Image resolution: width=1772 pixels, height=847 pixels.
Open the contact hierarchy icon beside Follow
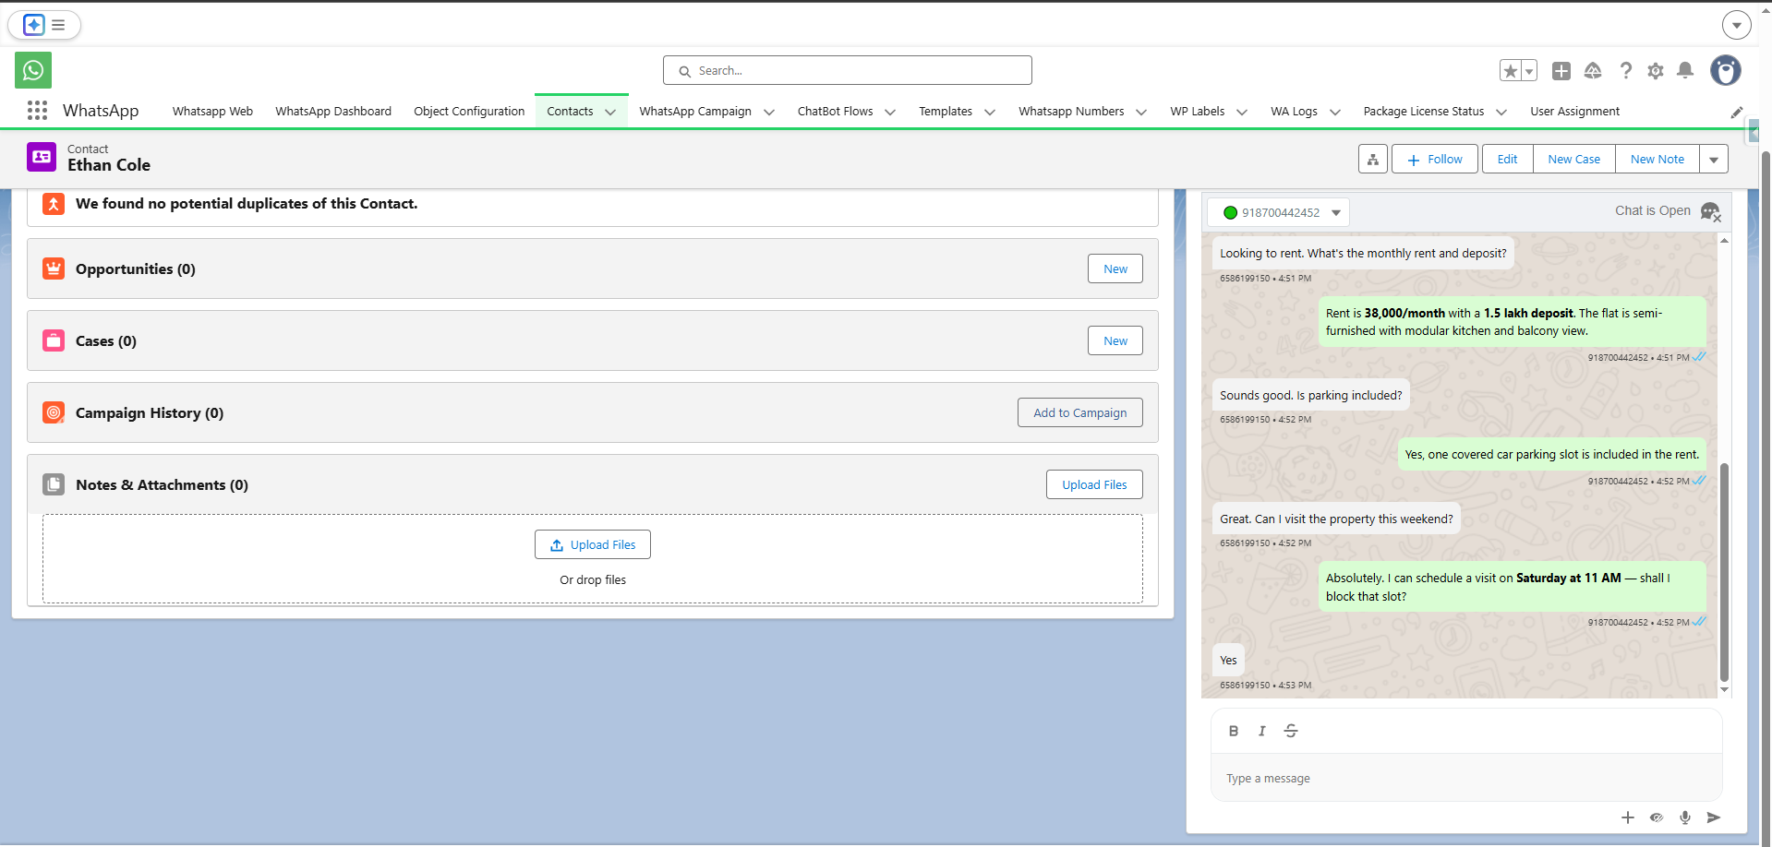(x=1372, y=159)
